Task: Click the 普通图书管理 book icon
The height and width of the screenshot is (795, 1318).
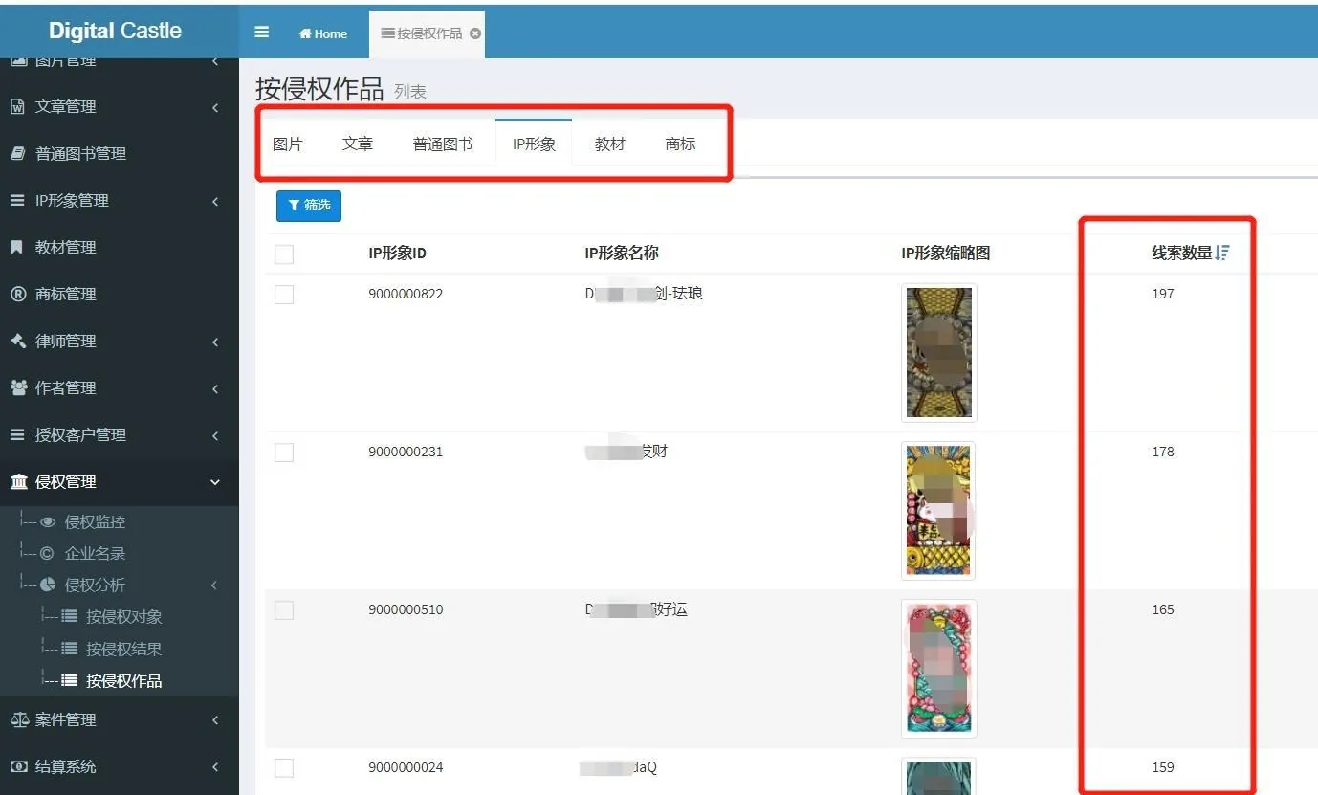Action: tap(17, 153)
